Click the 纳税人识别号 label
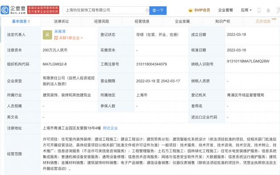The width and height of the screenshot is (280, 175). tap(202, 64)
